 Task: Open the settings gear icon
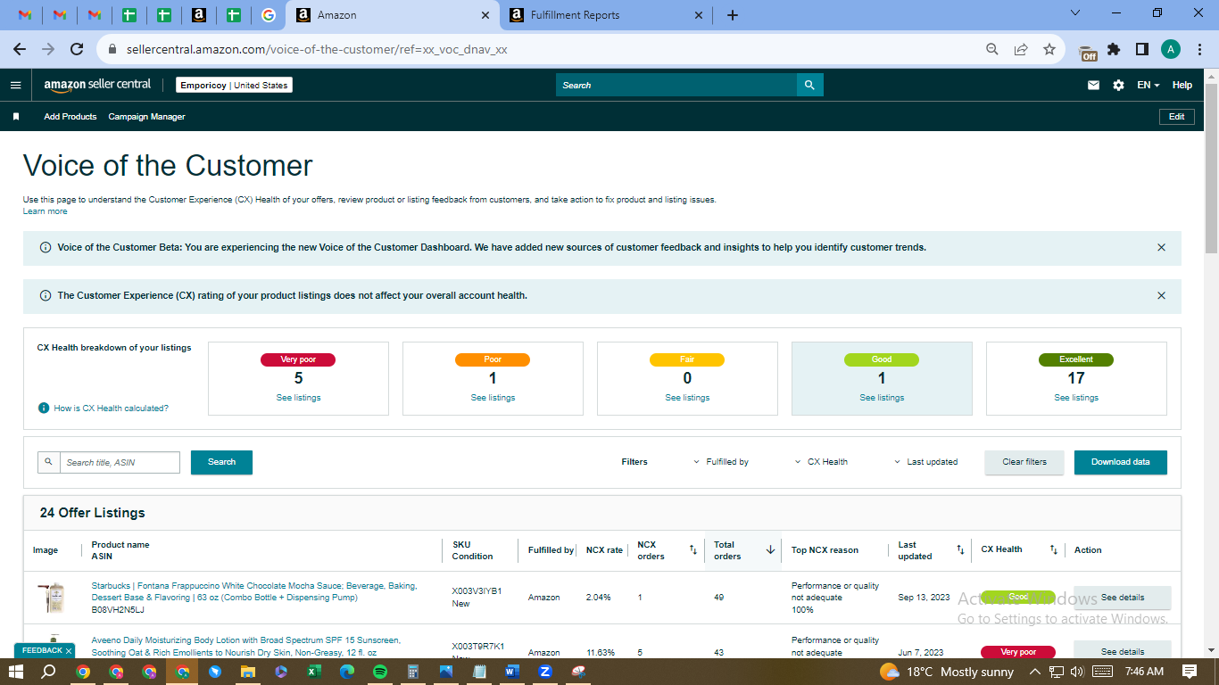point(1118,85)
